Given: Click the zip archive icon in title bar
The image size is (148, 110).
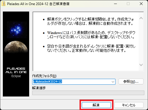Looking at the screenshot, I should tap(3, 4).
